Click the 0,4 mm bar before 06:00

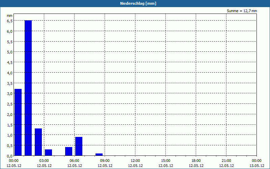coord(69,151)
